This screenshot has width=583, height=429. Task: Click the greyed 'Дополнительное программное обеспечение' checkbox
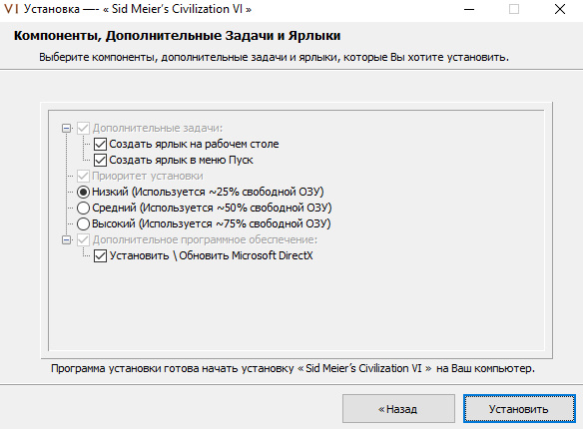tap(83, 240)
